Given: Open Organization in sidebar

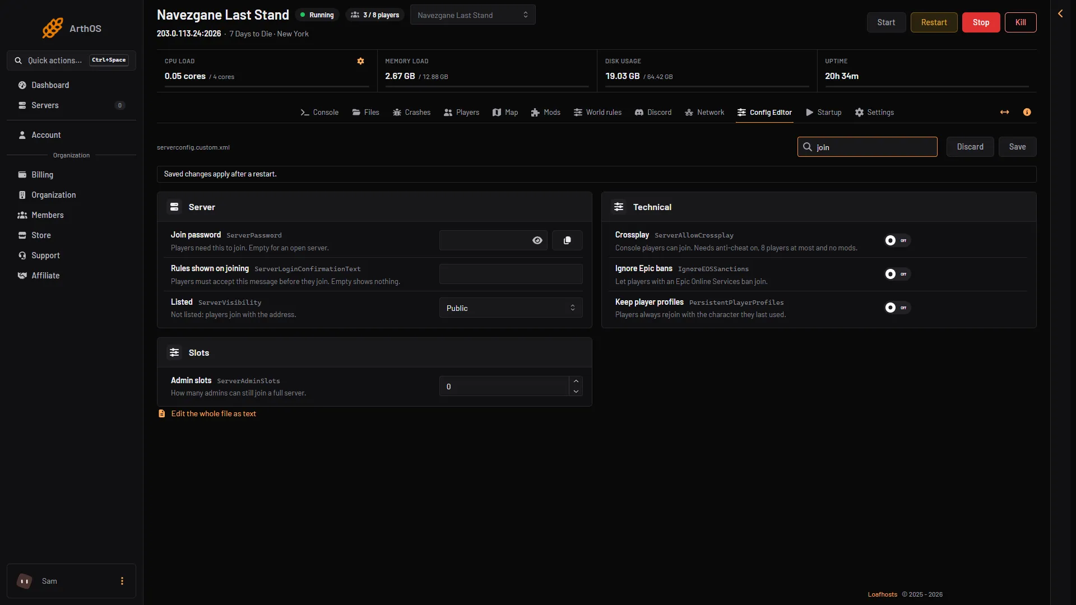Looking at the screenshot, I should click(x=71, y=195).
